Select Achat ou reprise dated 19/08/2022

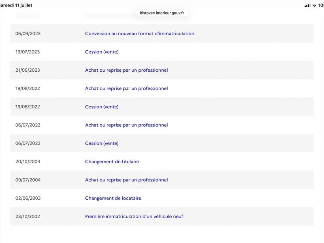[126, 88]
